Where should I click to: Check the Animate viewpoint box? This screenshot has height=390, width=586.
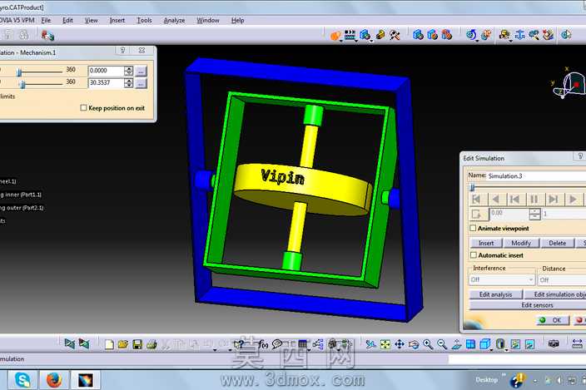point(473,228)
